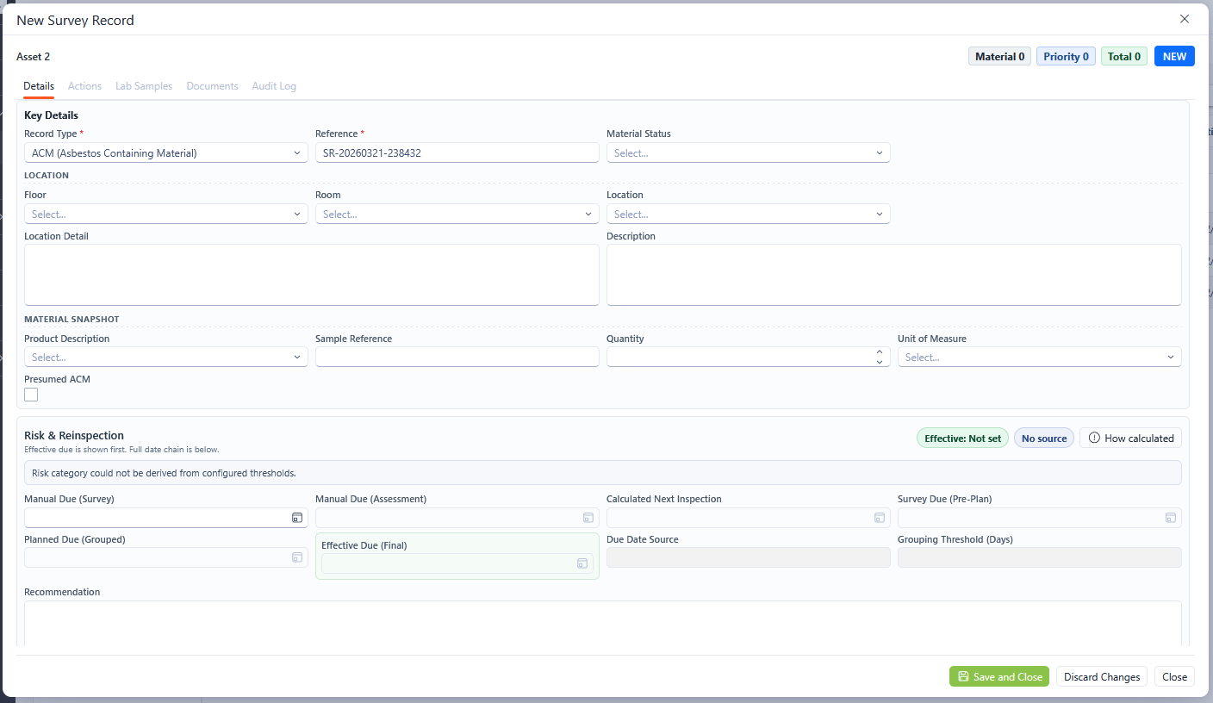Screen dimensions: 1213x703
Task: Switch to the Lab Samples tab
Action: tap(144, 86)
